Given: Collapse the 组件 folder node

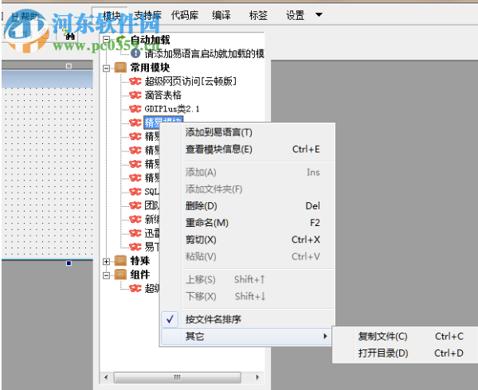Looking at the screenshot, I should coord(106,275).
